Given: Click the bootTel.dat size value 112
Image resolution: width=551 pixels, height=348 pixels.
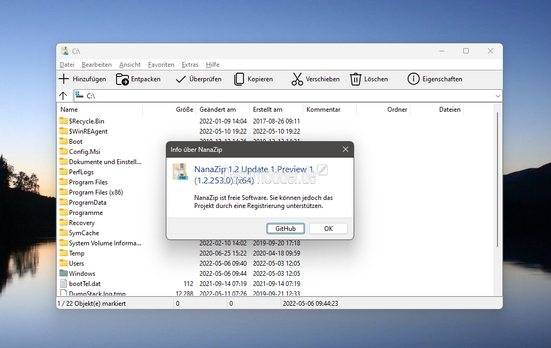Looking at the screenshot, I should point(188,284).
